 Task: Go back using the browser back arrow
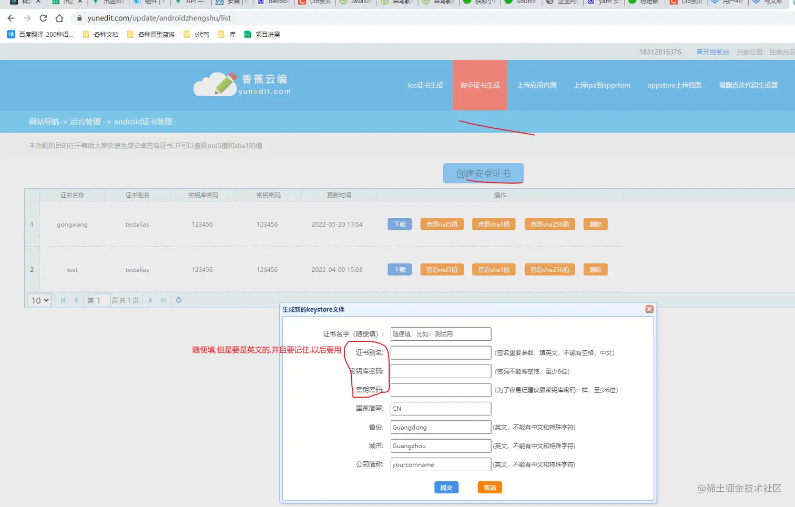tap(11, 18)
